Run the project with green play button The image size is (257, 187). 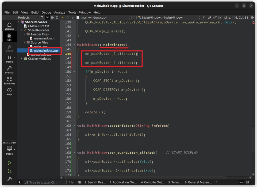[x=10, y=163]
